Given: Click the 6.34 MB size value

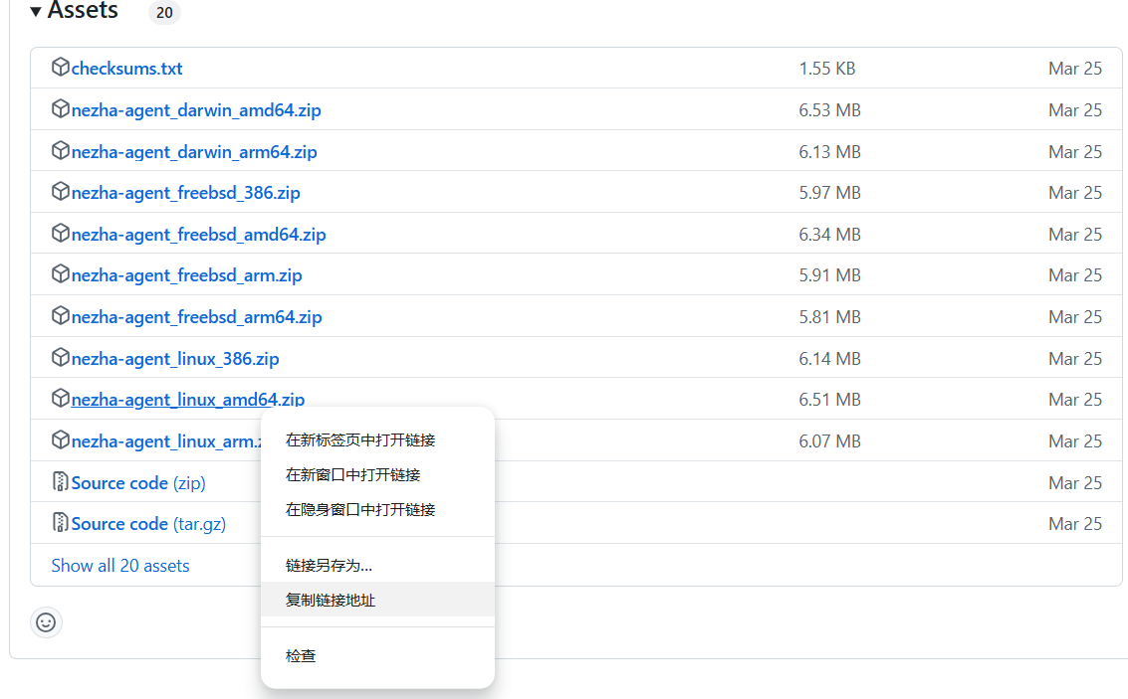Looking at the screenshot, I should [x=829, y=235].
